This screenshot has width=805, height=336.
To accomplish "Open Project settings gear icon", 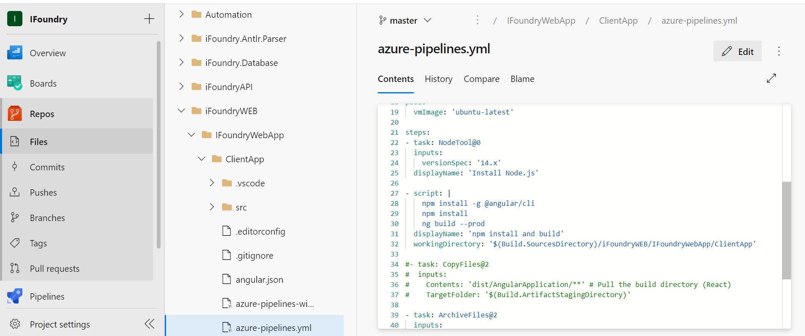I will click(x=15, y=324).
